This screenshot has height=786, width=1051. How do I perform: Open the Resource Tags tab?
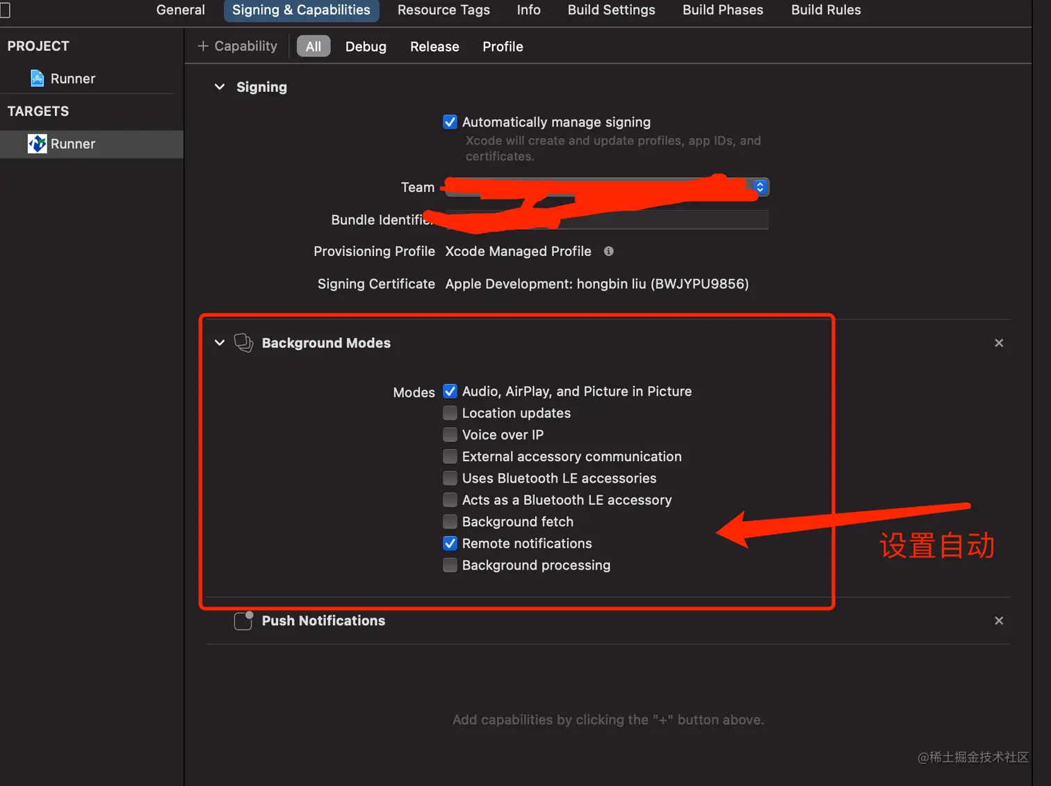(x=443, y=10)
